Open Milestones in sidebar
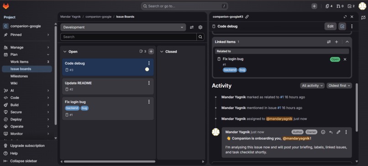Image resolution: width=368 pixels, height=166 pixels. (x=26, y=76)
